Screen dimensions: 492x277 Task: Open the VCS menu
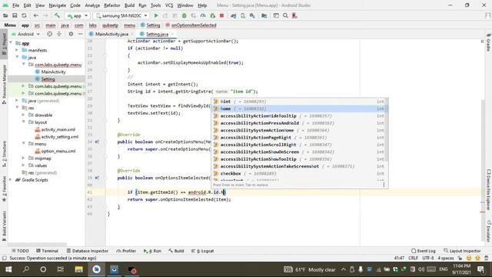point(169,5)
